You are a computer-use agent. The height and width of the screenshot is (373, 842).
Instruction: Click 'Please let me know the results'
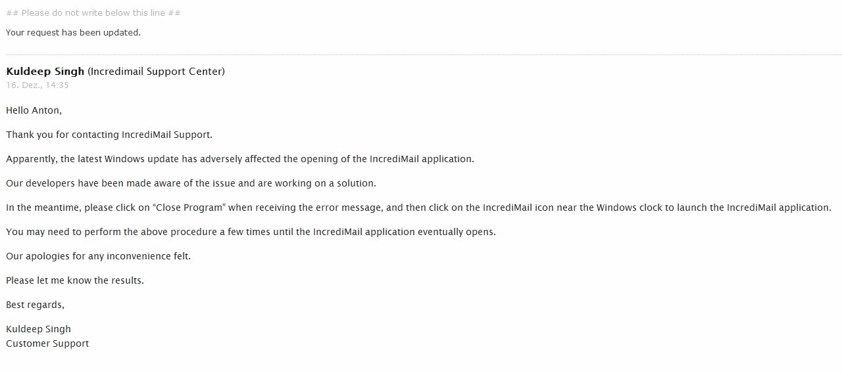tap(75, 280)
